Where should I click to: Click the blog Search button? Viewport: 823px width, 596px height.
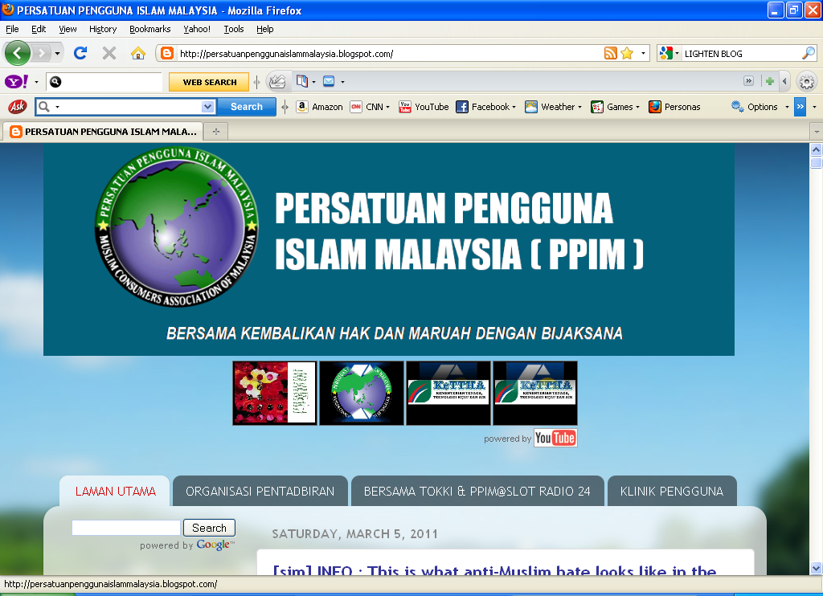(x=209, y=528)
